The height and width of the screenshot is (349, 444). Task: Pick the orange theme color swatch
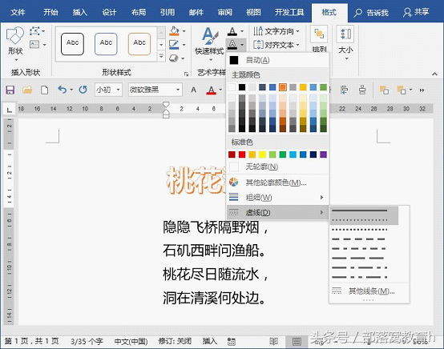pyautogui.click(x=283, y=87)
